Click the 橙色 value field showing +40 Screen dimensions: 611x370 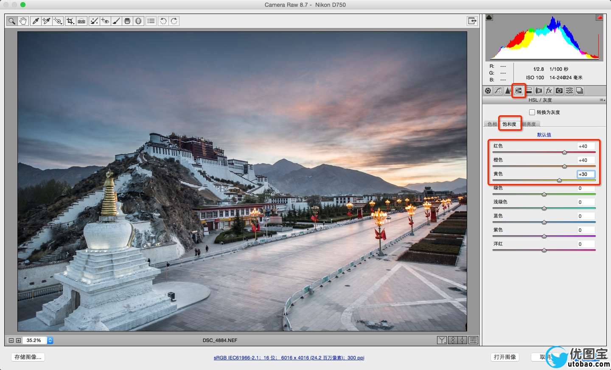[x=586, y=160]
